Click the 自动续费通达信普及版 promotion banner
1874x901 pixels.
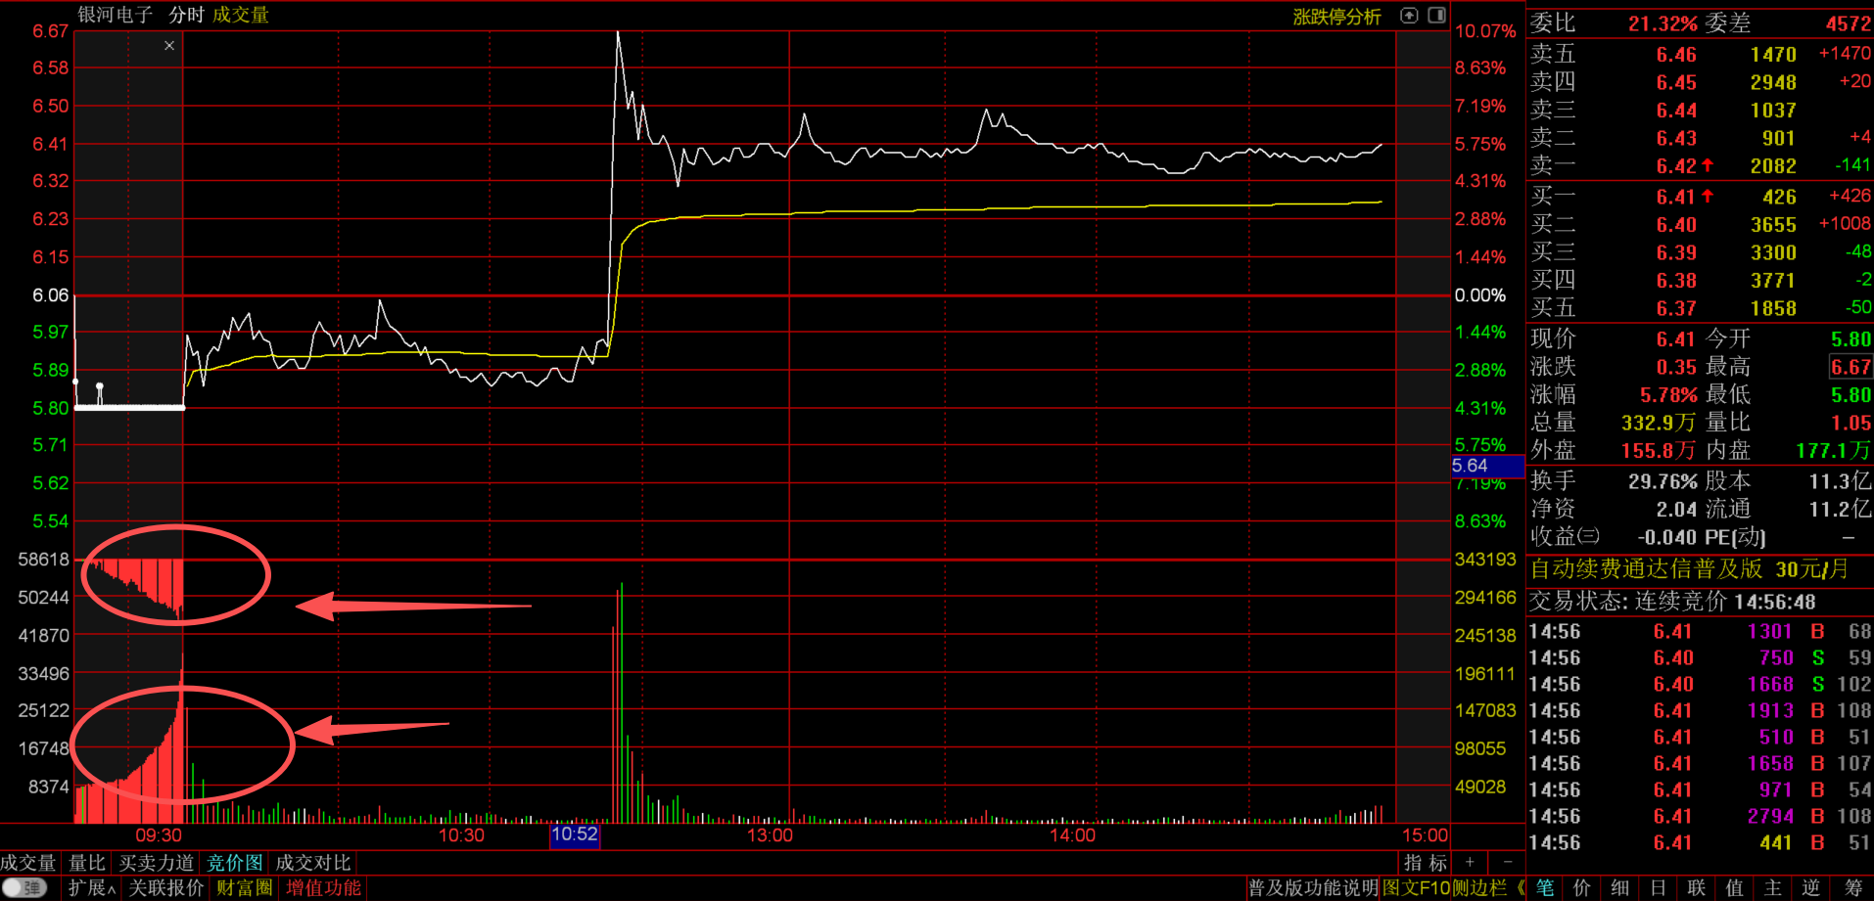pos(1689,569)
